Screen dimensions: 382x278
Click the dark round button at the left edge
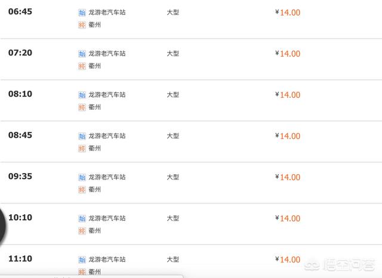[2, 227]
